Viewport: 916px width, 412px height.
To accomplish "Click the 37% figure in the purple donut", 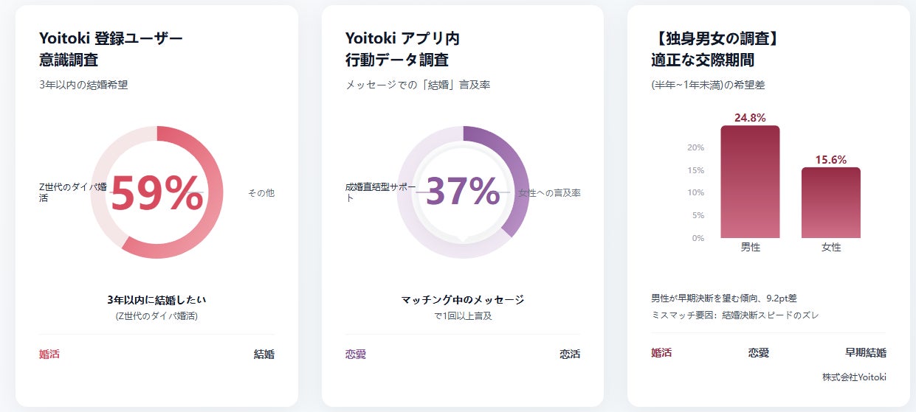I will tap(463, 192).
